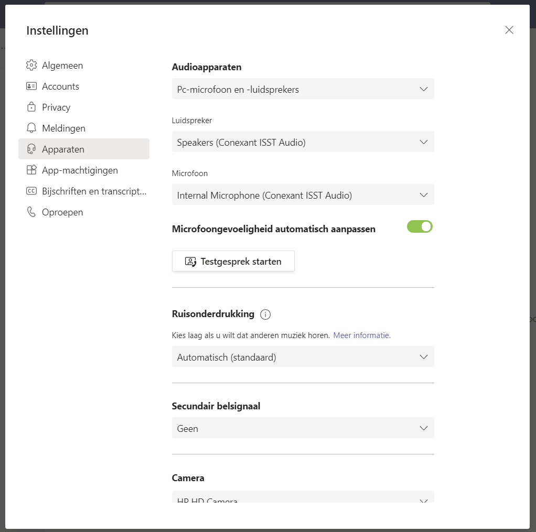
Task: Open Bijschriften en transcripties settings
Action: coord(84,191)
